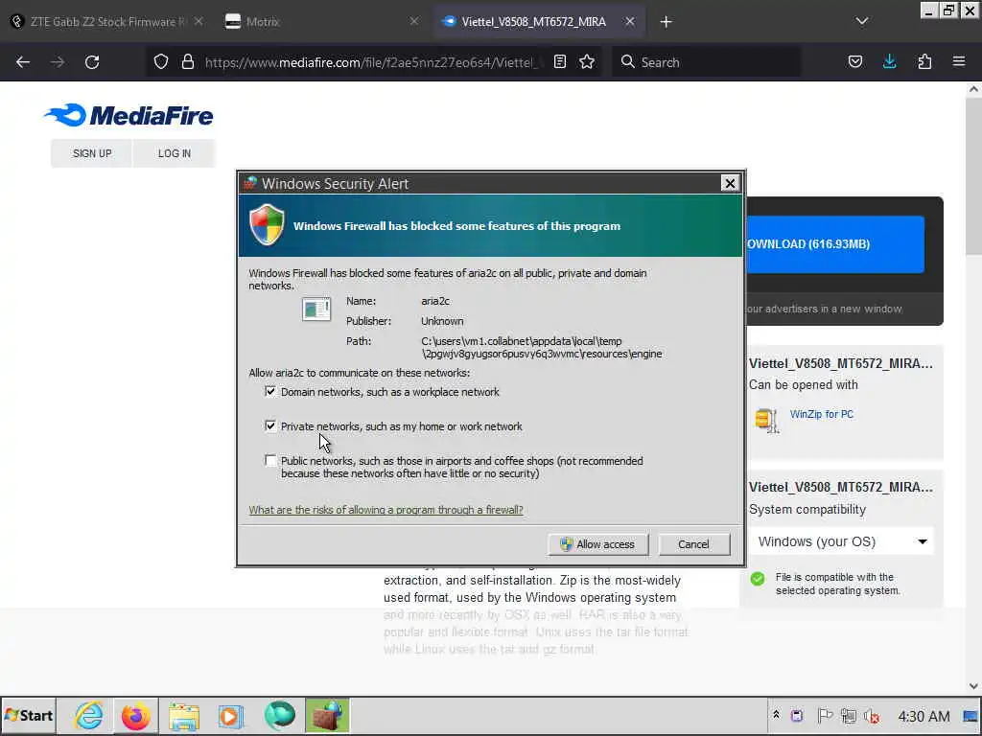982x736 pixels.
Task: Click the URL address field
Action: pos(373,62)
